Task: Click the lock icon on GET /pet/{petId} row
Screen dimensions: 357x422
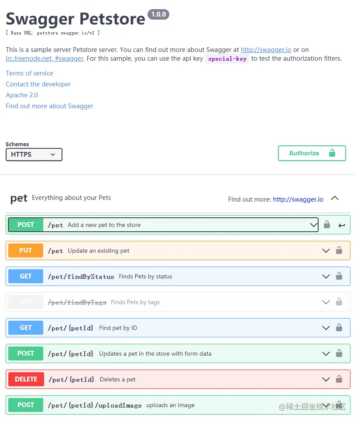Action: (339, 328)
